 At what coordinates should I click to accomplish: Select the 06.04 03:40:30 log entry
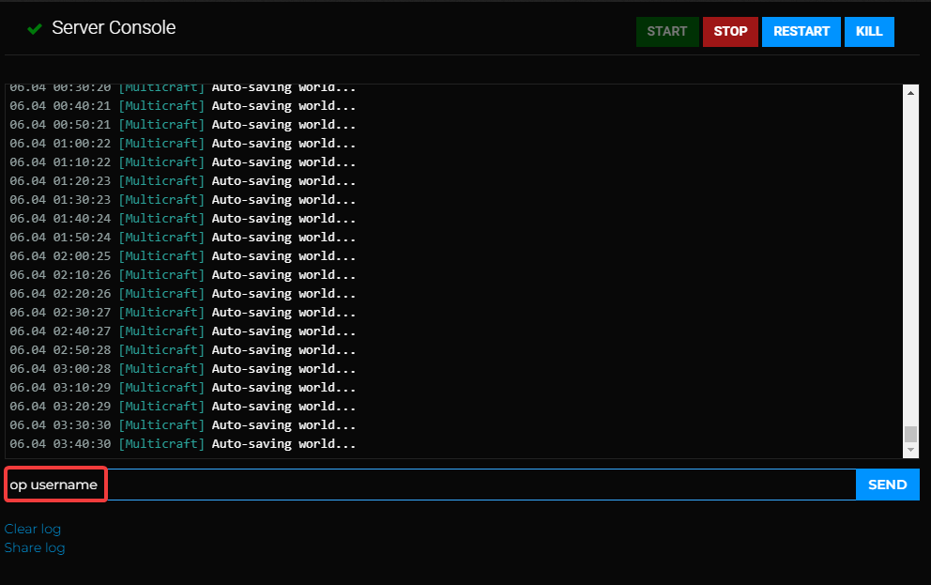(x=183, y=443)
